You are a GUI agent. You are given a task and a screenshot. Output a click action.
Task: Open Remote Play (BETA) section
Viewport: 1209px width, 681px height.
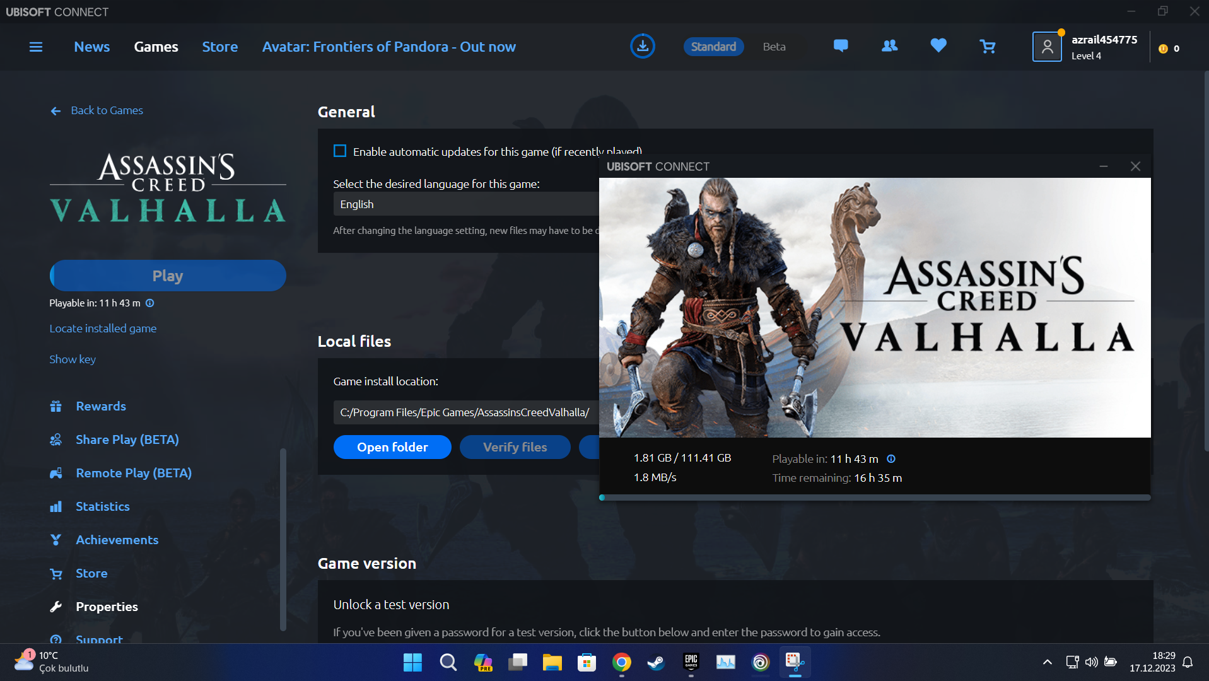tap(134, 473)
